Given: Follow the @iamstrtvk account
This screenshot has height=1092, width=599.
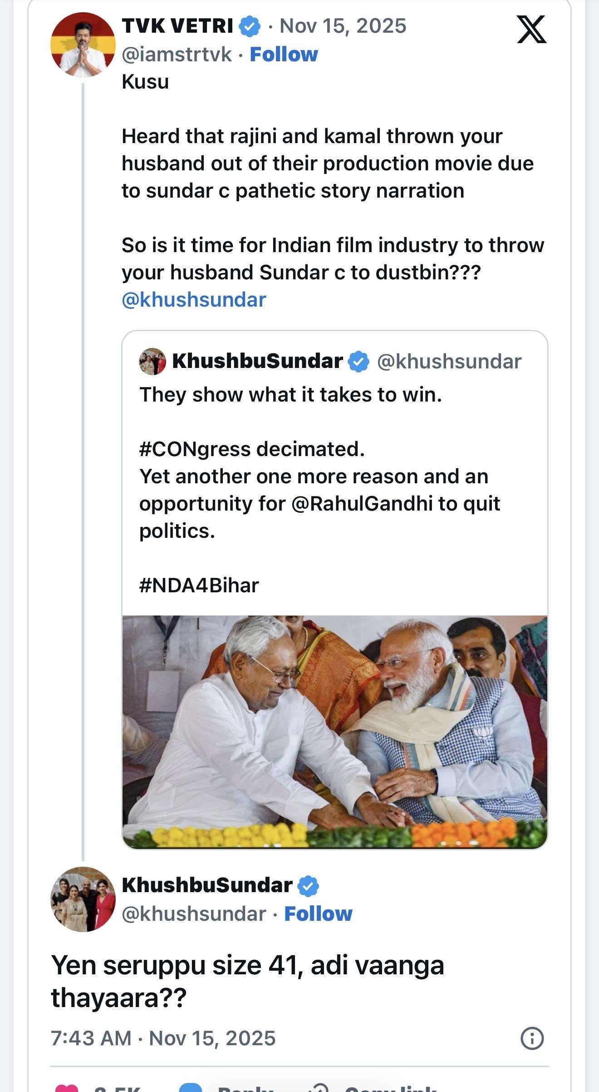Looking at the screenshot, I should [284, 55].
